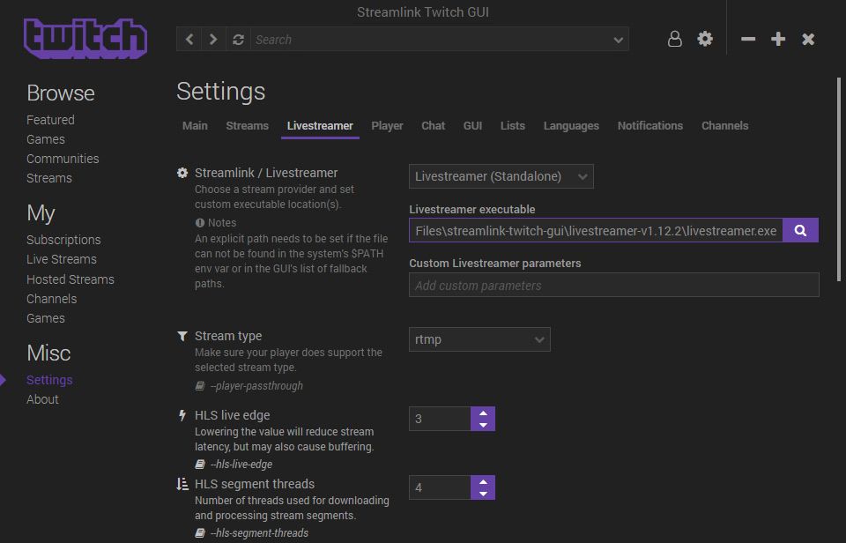Click the Twitch logo
Image resolution: width=846 pixels, height=543 pixels.
coord(85,38)
